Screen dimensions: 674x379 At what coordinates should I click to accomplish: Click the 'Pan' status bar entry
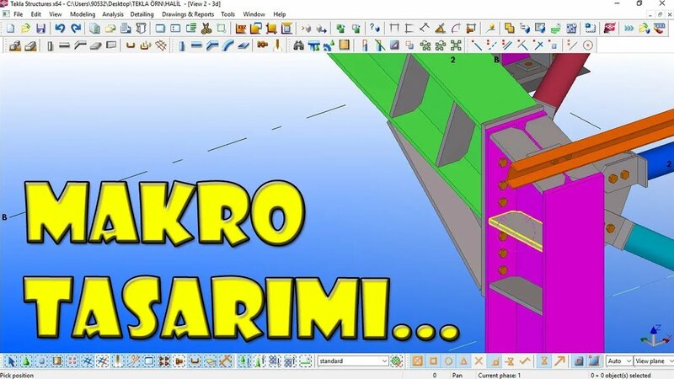point(457,375)
